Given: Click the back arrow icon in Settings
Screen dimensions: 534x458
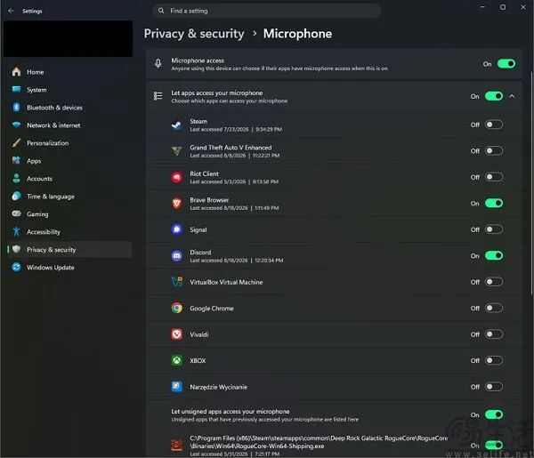Looking at the screenshot, I should point(12,11).
